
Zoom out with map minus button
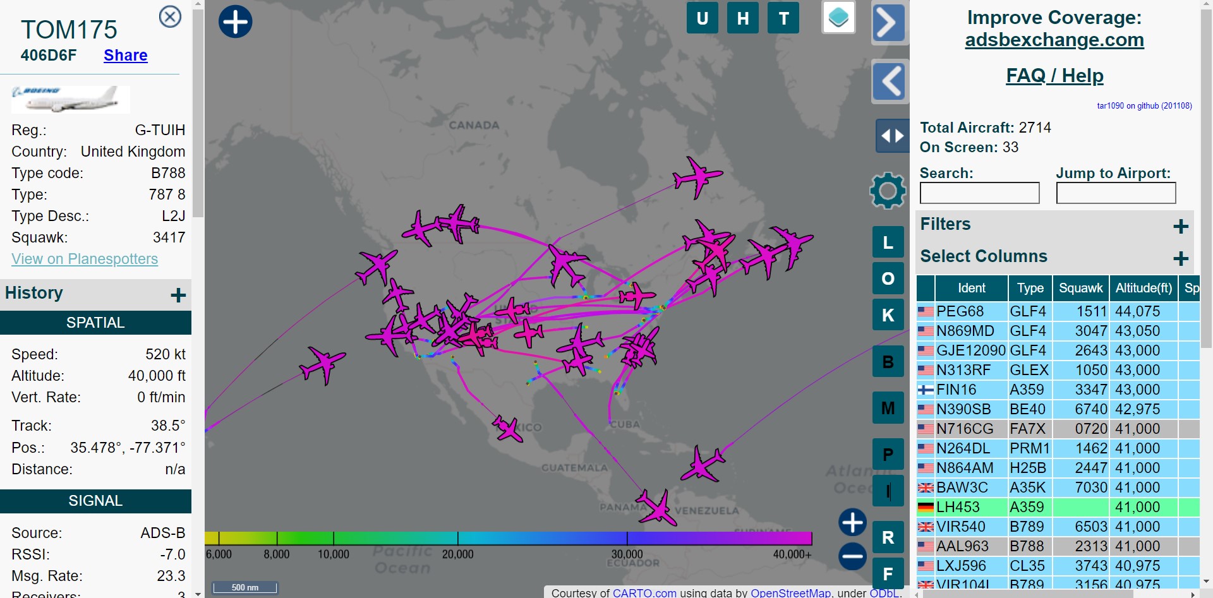(x=852, y=556)
